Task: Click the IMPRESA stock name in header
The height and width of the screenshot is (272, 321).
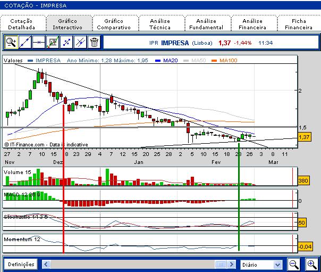Action: 175,43
